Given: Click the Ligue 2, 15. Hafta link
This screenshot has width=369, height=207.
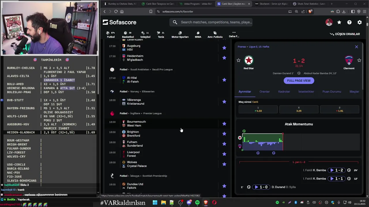Looking at the screenshot, I should 258,47.
